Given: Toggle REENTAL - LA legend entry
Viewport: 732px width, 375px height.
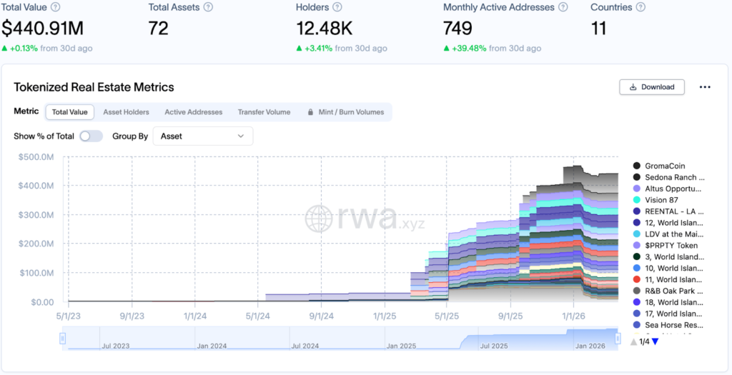Looking at the screenshot, I should pos(668,211).
